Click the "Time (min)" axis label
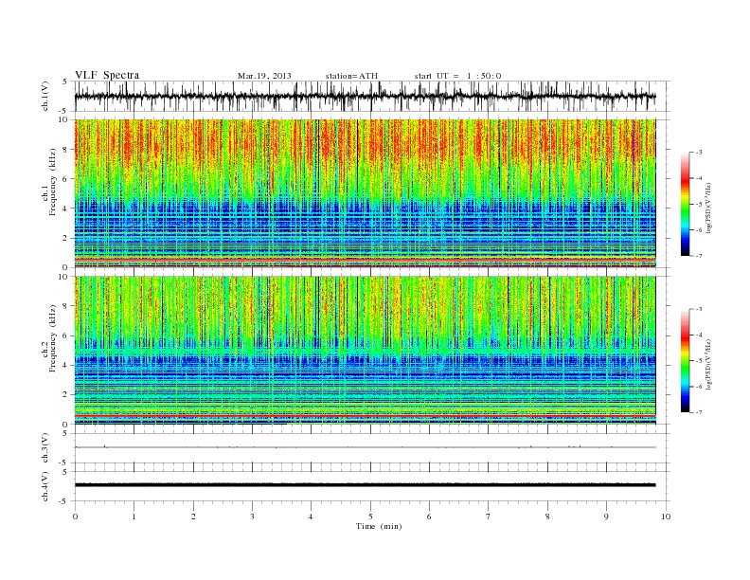The width and height of the screenshot is (750, 580). tap(379, 526)
